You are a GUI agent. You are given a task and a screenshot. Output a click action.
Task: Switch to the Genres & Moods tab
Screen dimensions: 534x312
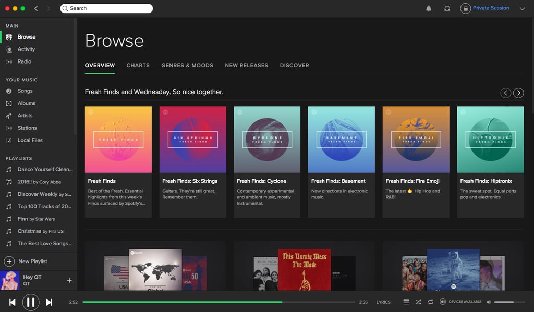(187, 65)
